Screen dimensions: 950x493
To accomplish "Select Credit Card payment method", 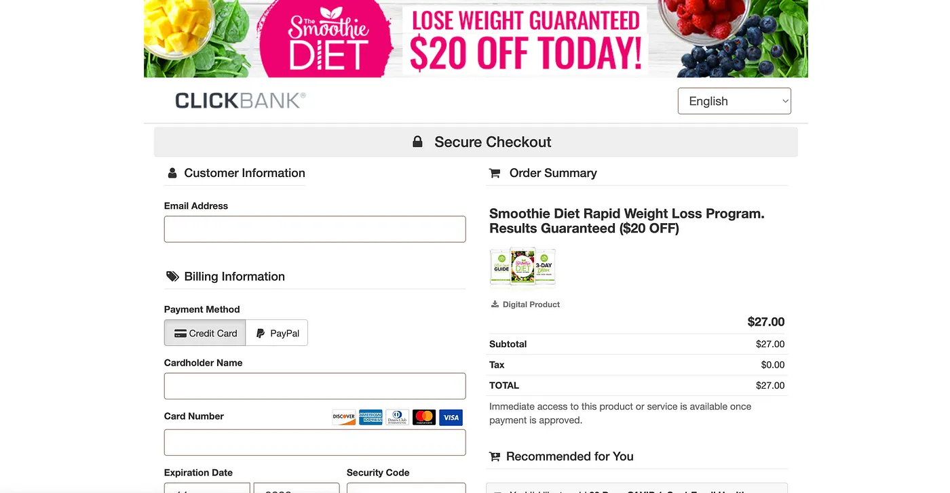I will pyautogui.click(x=205, y=333).
